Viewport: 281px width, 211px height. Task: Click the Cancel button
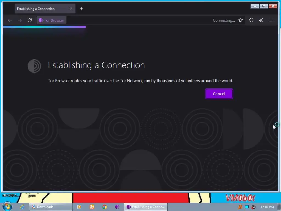[219, 94]
